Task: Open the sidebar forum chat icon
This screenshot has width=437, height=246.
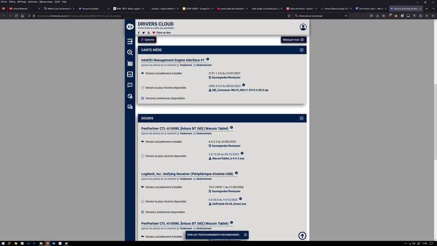Action: pyautogui.click(x=130, y=107)
